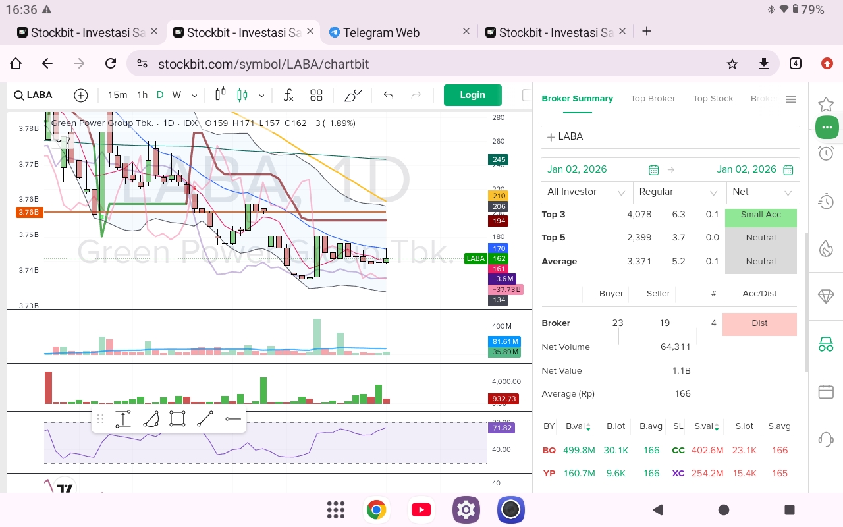The height and width of the screenshot is (527, 843).
Task: Click the Broker Summary panel vertical scrollbar
Action: pyautogui.click(x=806, y=303)
